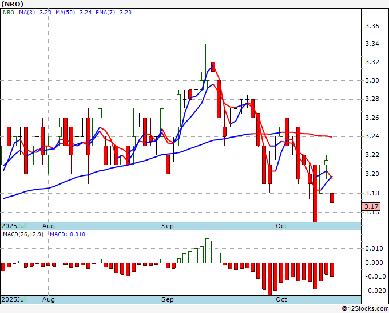Click the 3.34 price axis label
This screenshot has width=389, height=313.
pyautogui.click(x=372, y=44)
